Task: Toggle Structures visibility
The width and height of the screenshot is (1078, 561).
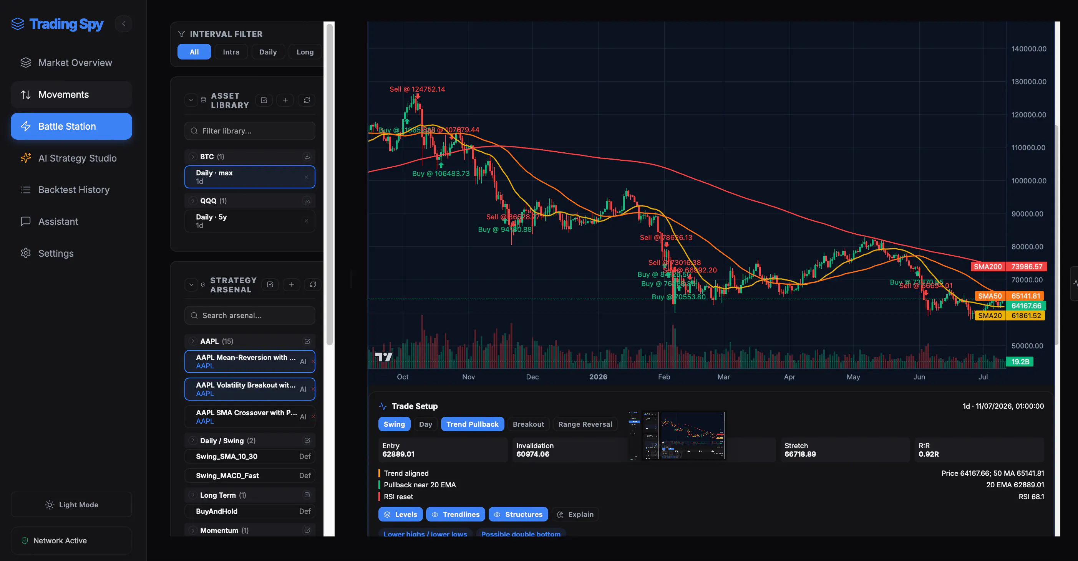Action: click(518, 515)
